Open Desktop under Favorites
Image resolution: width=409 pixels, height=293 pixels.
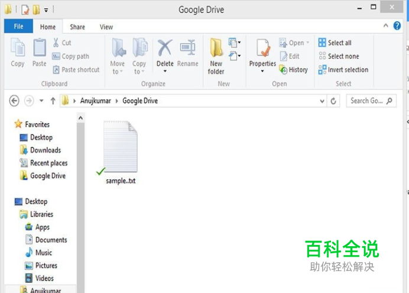[36, 137]
